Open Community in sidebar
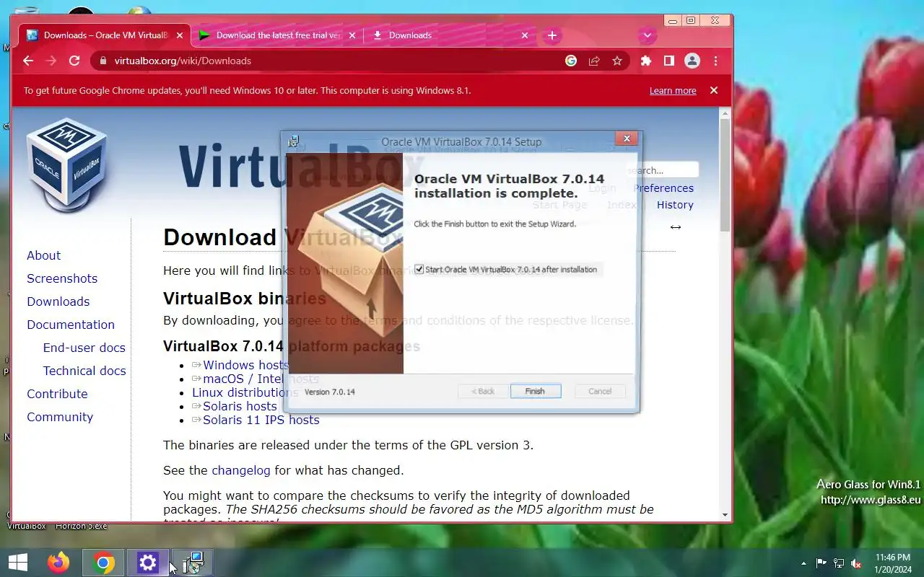The image size is (924, 577). click(60, 417)
